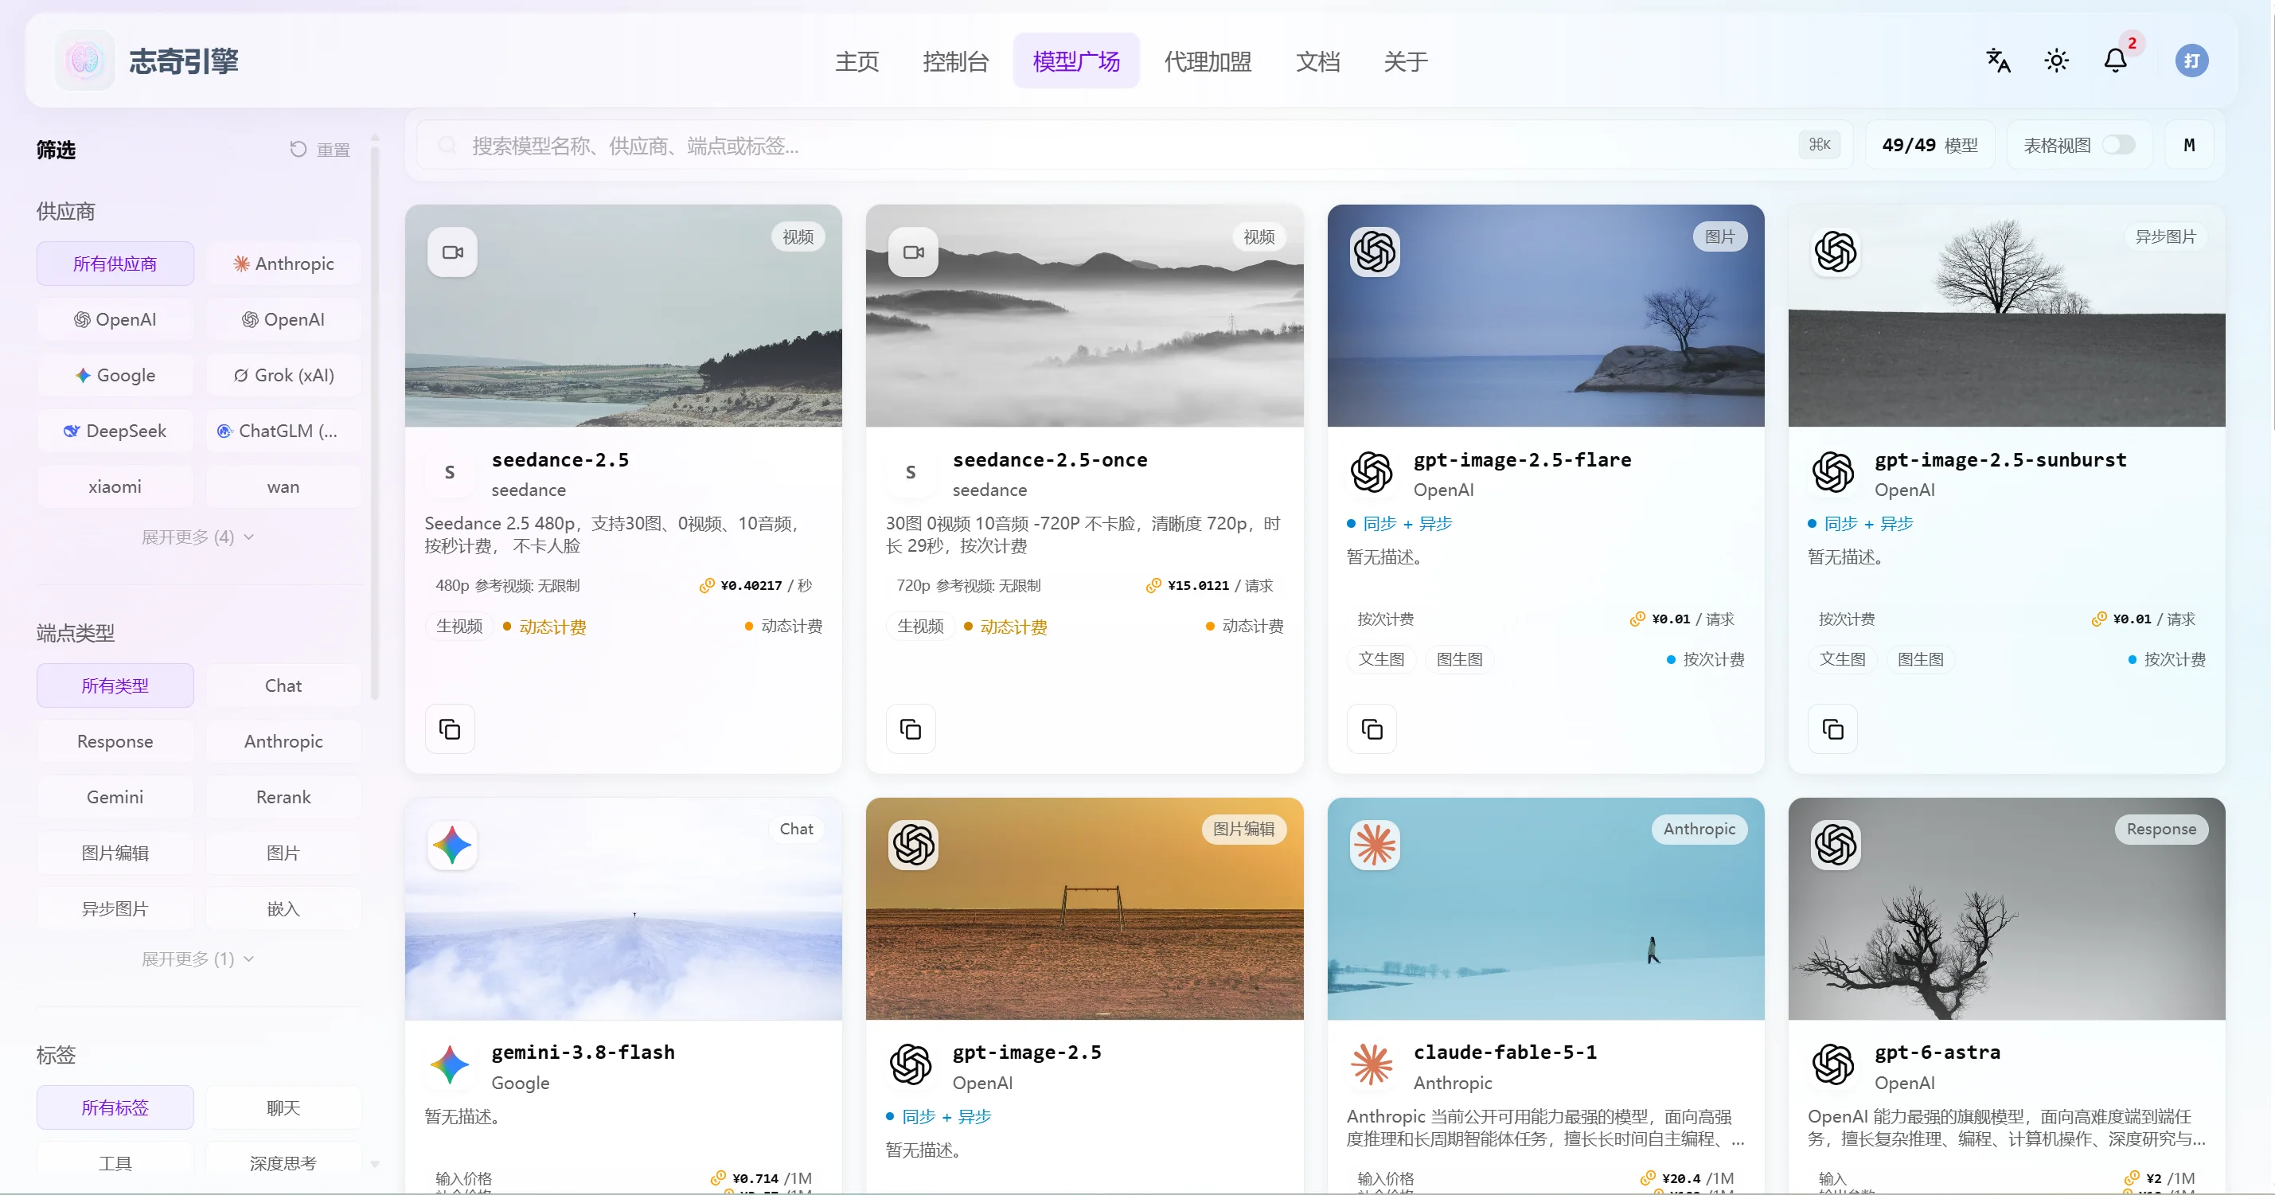Click OpenAI logo overlay on gpt-image-2.5-sunburst image

(1835, 252)
